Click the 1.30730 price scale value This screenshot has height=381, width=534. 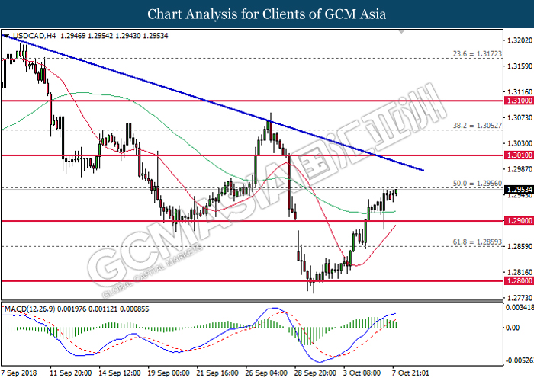pos(520,117)
